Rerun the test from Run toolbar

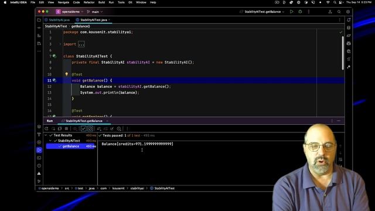pyautogui.click(x=46, y=129)
